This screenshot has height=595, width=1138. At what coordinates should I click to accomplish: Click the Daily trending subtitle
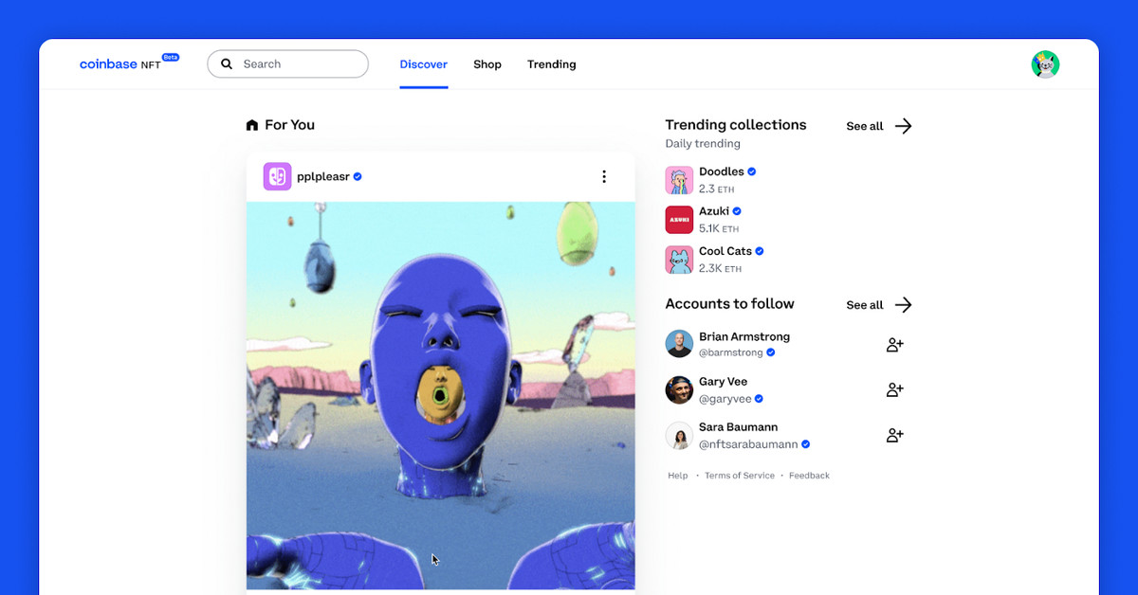pos(703,144)
